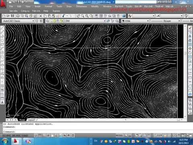Image resolution: width=193 pixels, height=145 pixels.
Task: Open the Draw menu
Action: click(69, 6)
